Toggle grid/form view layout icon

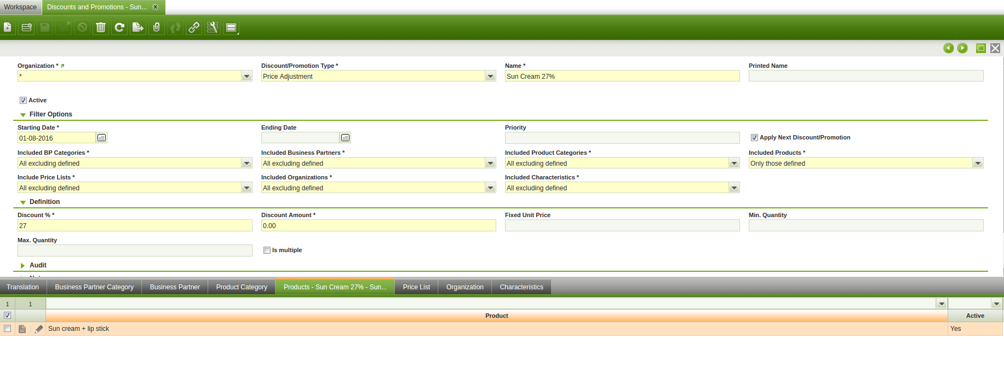231,27
